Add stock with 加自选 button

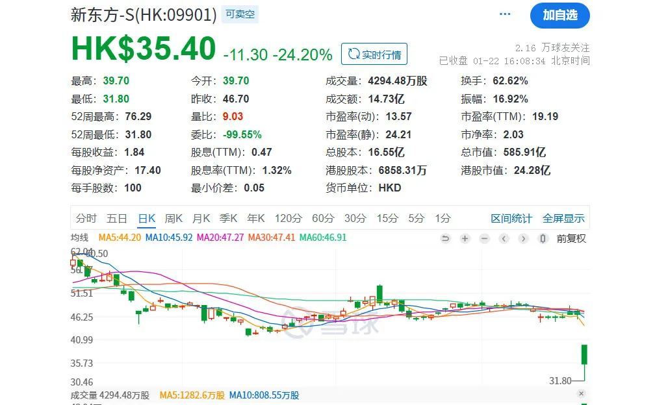pyautogui.click(x=559, y=15)
